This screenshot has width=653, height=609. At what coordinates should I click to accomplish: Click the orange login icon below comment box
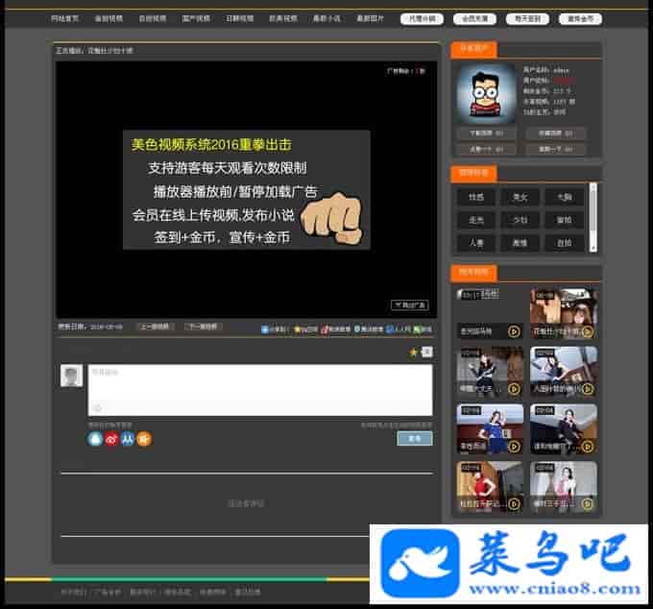pos(144,439)
